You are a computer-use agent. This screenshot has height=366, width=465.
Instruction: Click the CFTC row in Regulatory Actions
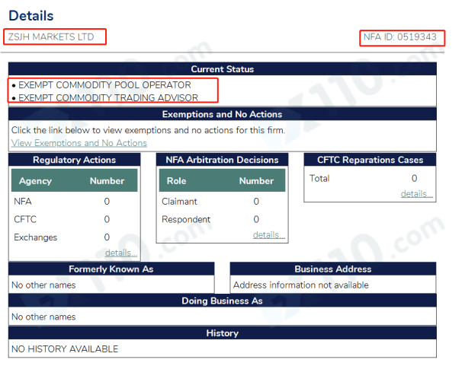pos(75,219)
